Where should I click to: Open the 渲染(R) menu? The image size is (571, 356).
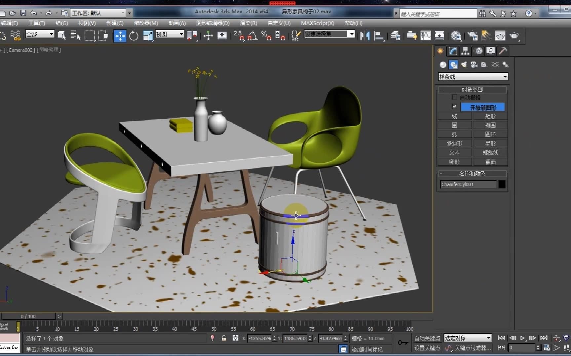coord(248,23)
